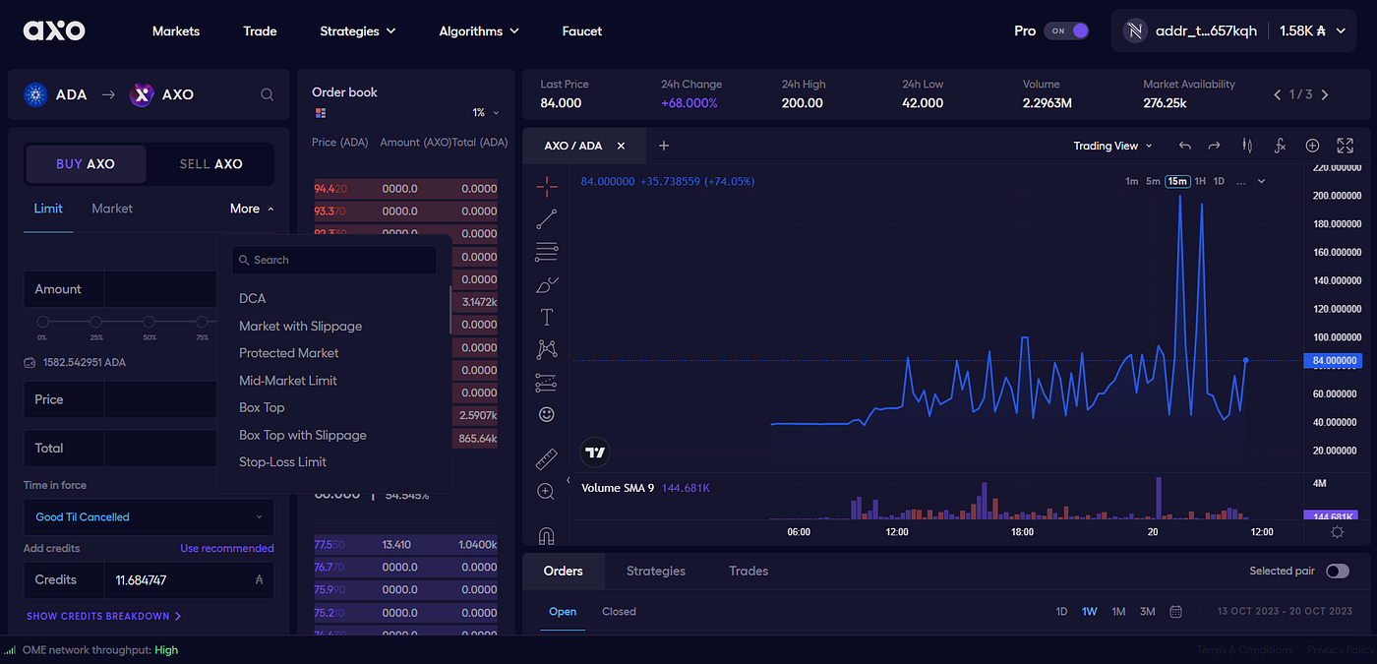Set amount slider to 25%

[x=95, y=322]
